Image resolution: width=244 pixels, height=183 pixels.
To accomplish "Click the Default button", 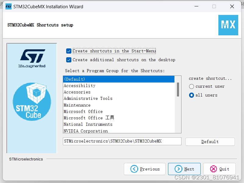I will (x=210, y=142).
